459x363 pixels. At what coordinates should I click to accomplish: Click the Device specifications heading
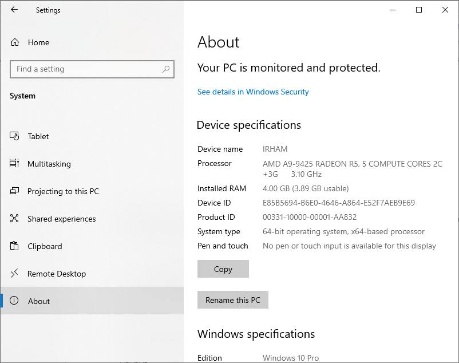coord(249,125)
